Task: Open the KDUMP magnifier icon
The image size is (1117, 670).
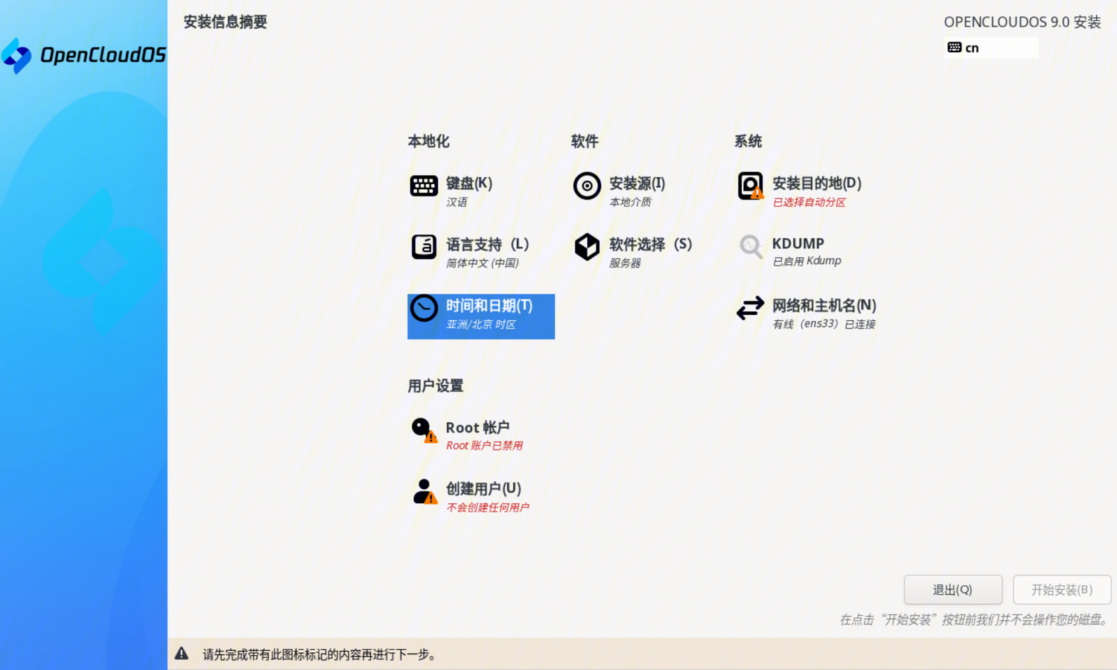Action: tap(751, 246)
